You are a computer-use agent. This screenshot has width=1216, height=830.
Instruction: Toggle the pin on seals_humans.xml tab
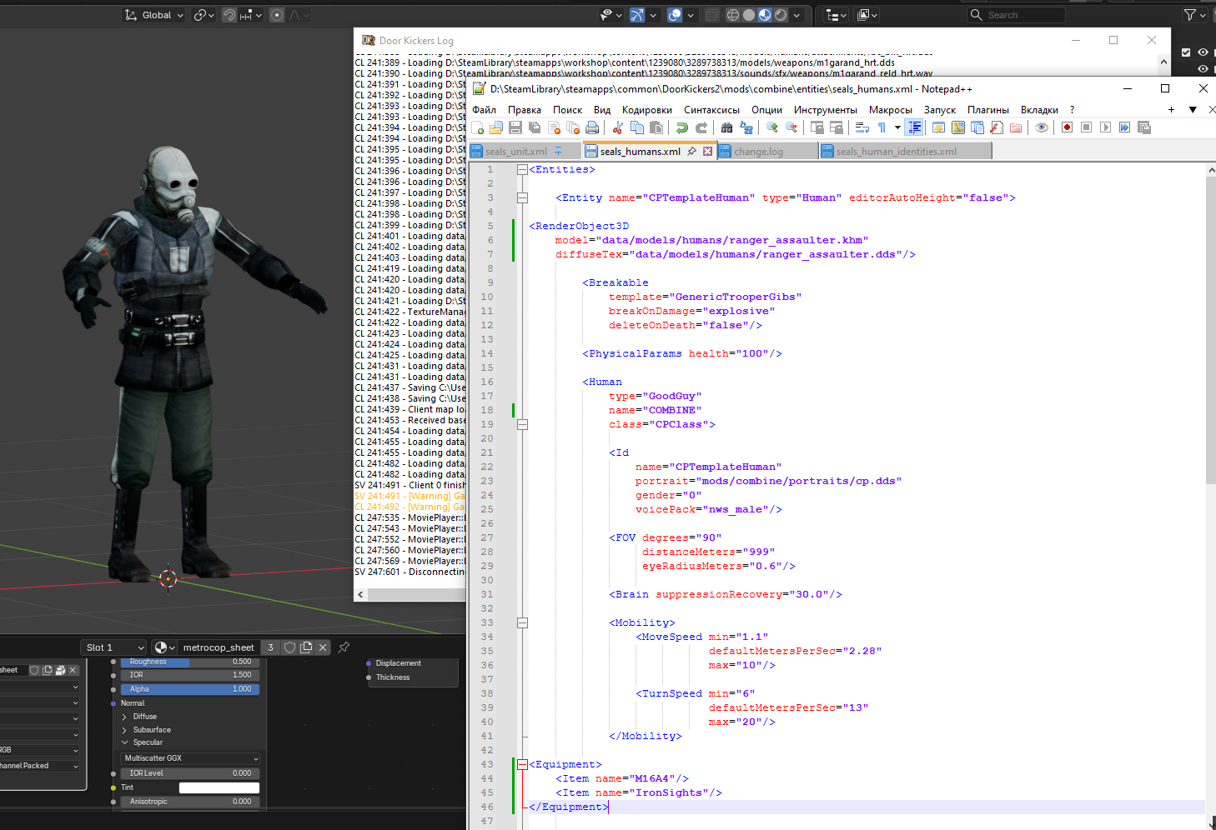691,152
